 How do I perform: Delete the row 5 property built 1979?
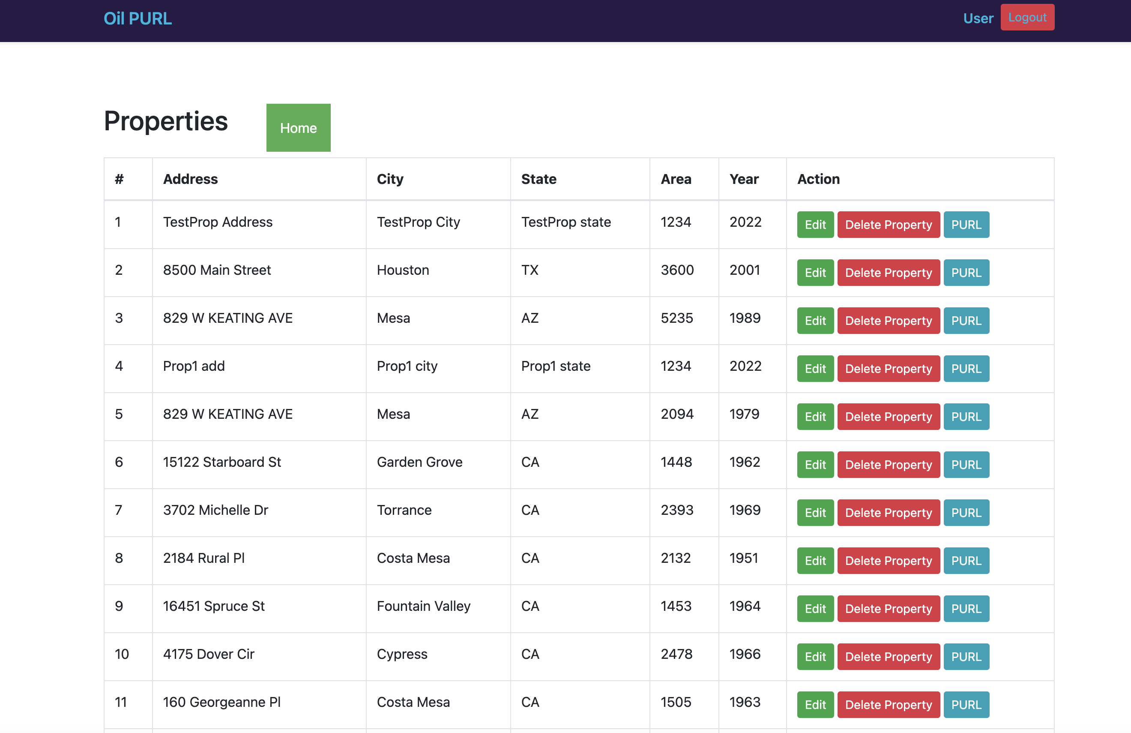coord(889,417)
